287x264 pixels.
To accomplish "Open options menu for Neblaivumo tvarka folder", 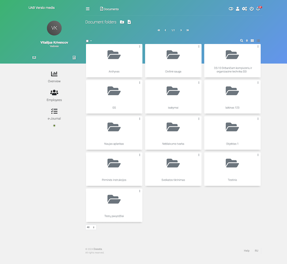I will 199,119.
